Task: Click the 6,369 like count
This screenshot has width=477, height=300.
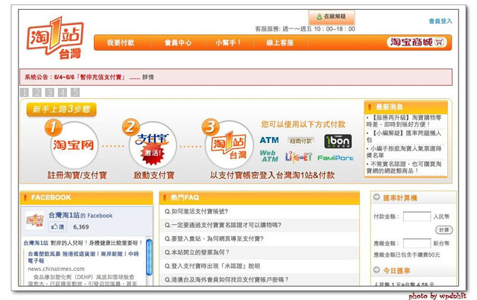Action: [81, 227]
